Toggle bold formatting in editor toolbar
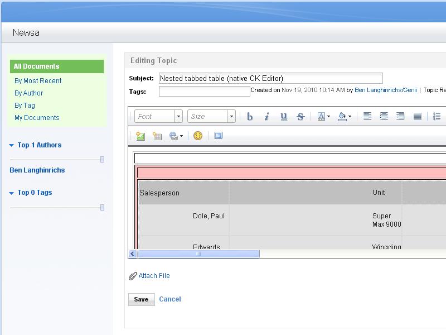 [250, 117]
